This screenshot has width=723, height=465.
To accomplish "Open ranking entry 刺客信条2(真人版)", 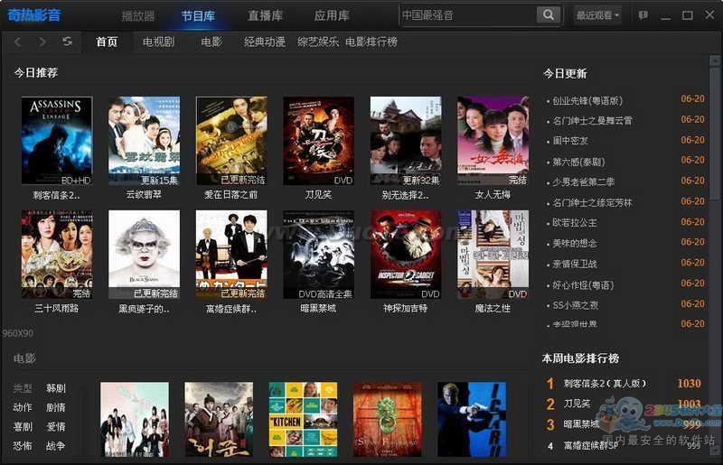I will [605, 384].
